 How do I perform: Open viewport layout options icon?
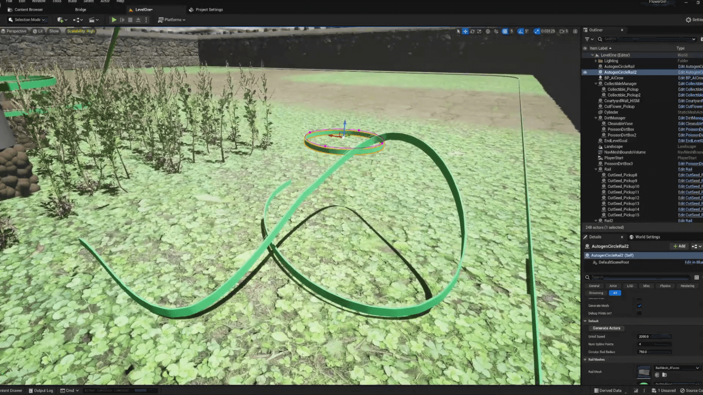pyautogui.click(x=575, y=31)
